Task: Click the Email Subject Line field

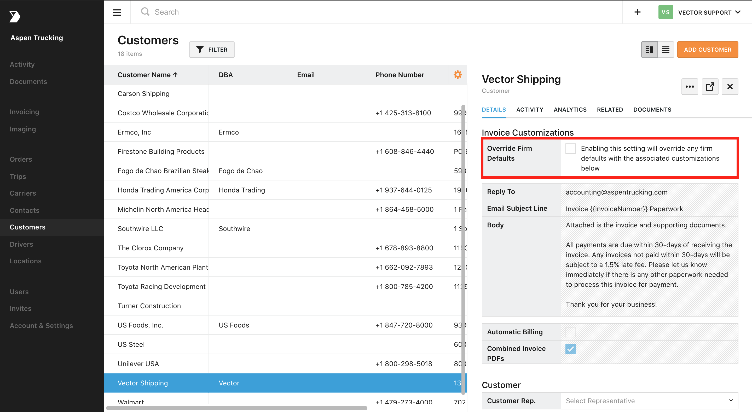Action: tap(649, 209)
